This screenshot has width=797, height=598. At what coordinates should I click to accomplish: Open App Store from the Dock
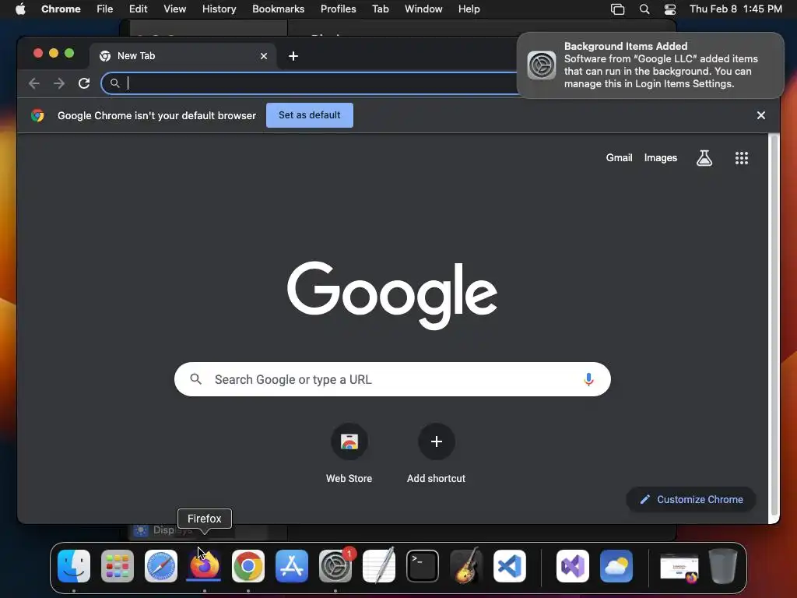click(292, 566)
